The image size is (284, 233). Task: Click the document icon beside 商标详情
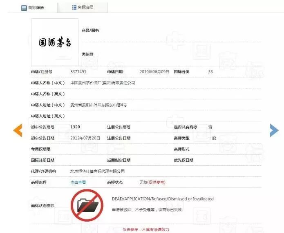(24, 8)
